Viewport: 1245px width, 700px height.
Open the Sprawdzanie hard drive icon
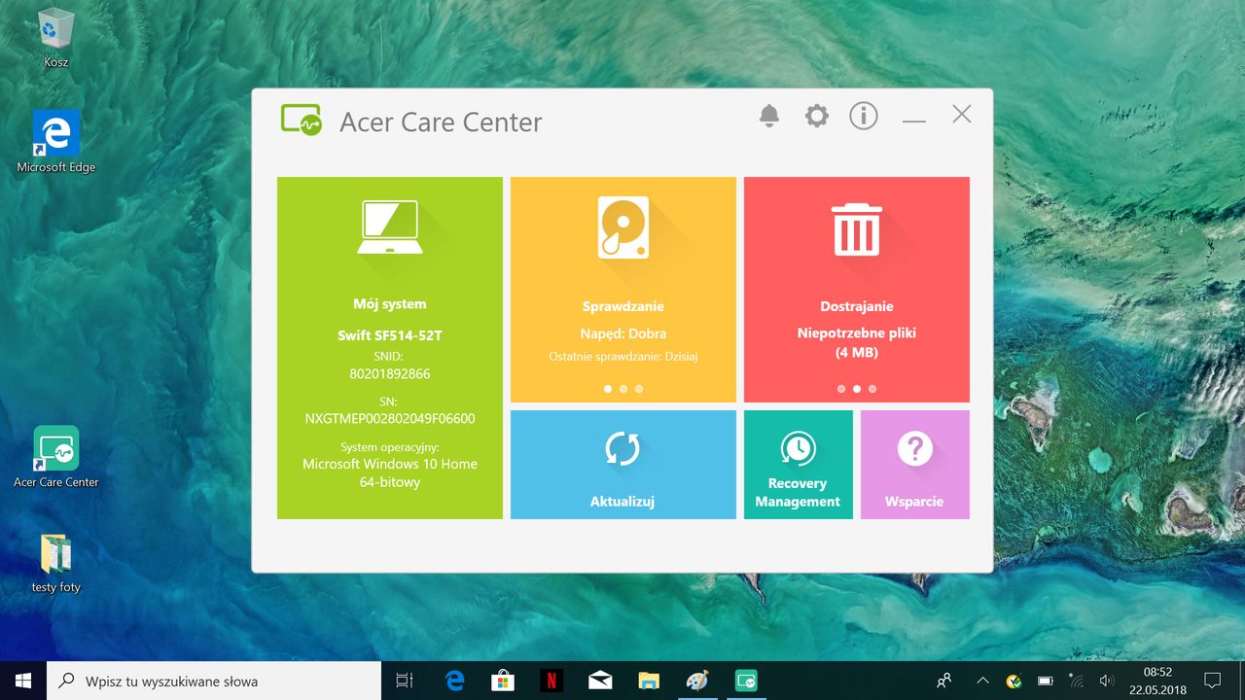[x=622, y=227]
